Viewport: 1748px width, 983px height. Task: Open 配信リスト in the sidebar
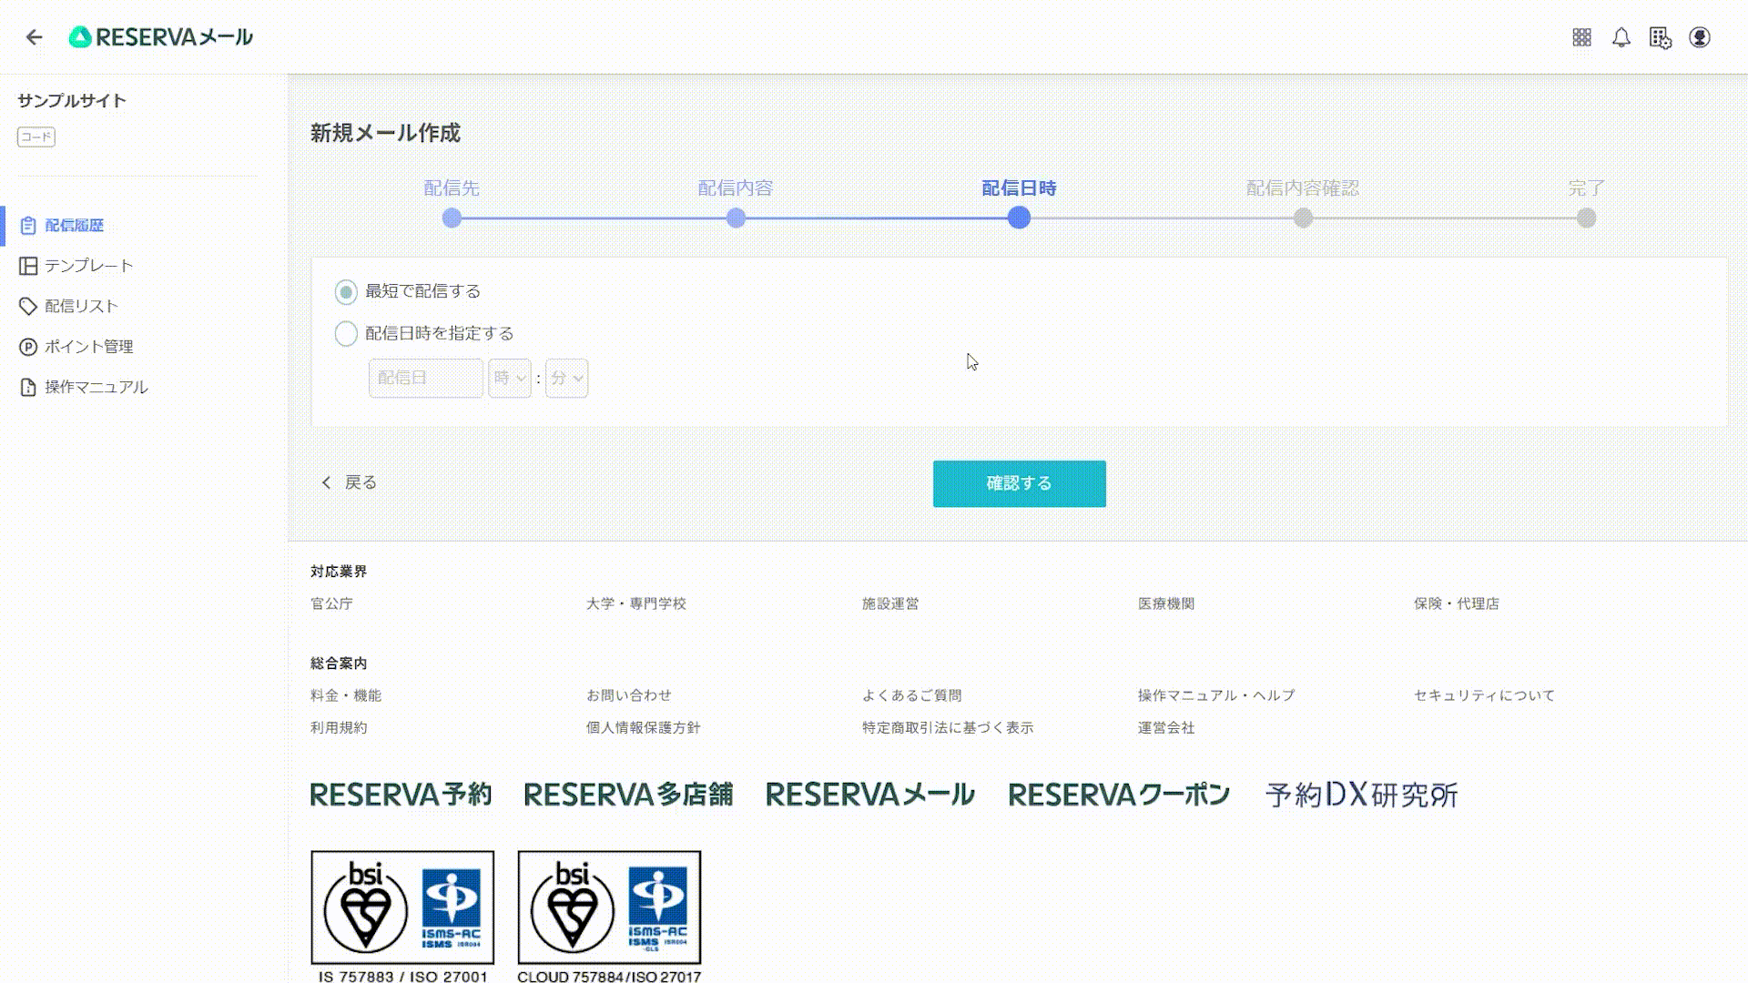pyautogui.click(x=81, y=307)
